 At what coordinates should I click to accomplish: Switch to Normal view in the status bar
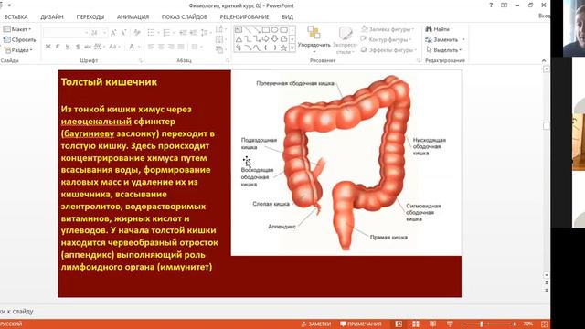click(399, 324)
